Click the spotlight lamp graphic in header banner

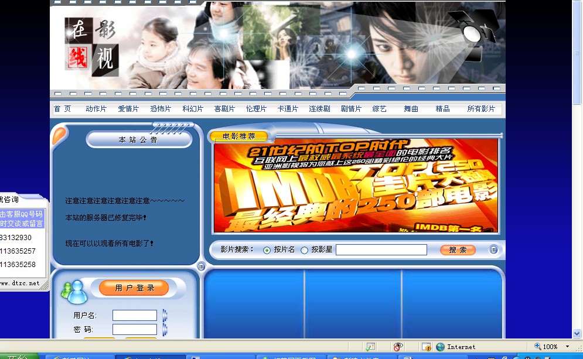[473, 35]
